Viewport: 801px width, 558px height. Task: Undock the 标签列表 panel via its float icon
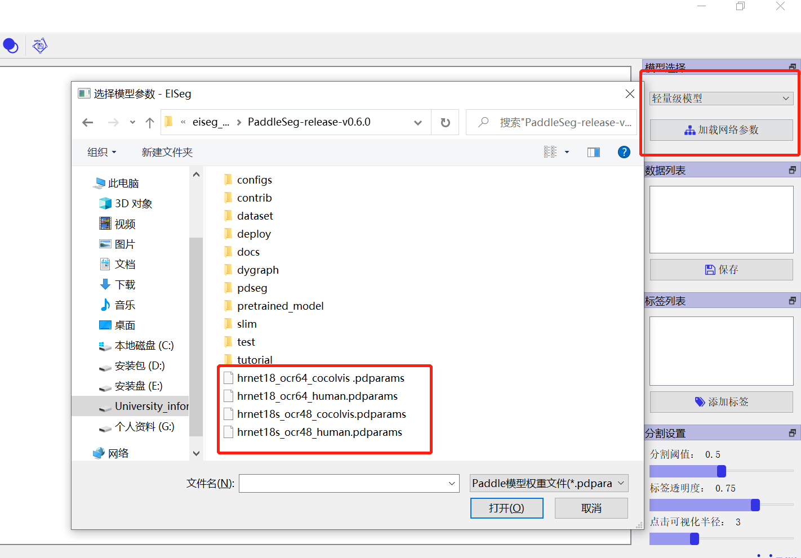[793, 300]
